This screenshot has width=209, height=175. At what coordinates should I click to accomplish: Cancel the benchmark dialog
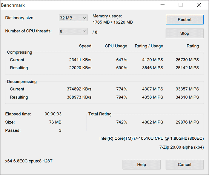(x=184, y=165)
